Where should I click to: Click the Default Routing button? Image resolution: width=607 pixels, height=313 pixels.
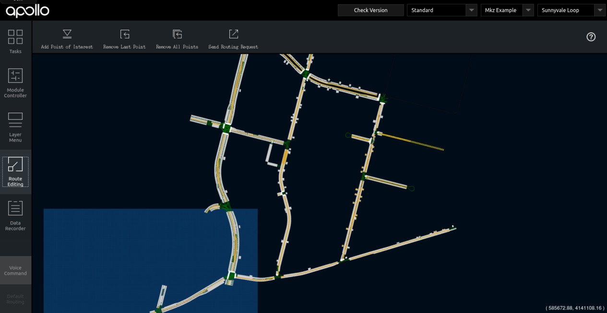(x=15, y=299)
